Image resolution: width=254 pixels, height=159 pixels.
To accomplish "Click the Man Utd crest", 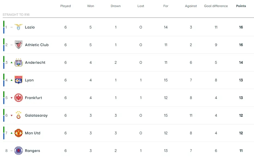I will coord(19,133).
